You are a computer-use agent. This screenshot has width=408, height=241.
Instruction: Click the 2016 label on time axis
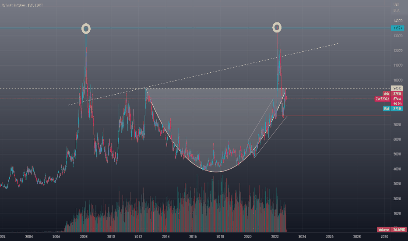[x=193, y=237]
